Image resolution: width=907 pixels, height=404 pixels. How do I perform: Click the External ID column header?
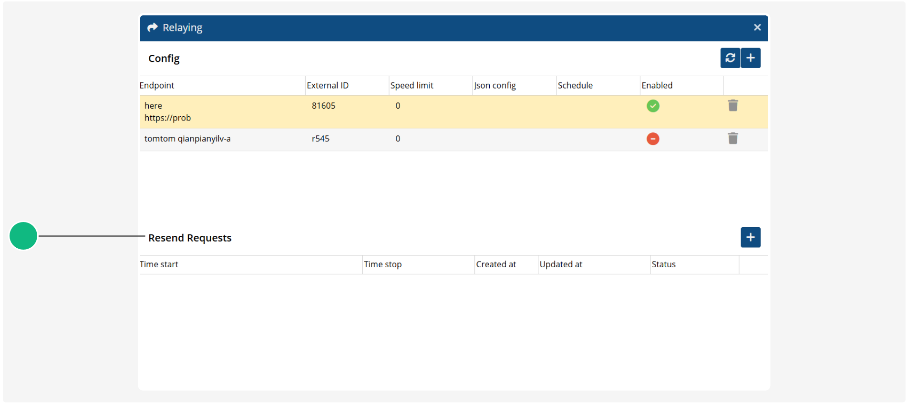(328, 85)
